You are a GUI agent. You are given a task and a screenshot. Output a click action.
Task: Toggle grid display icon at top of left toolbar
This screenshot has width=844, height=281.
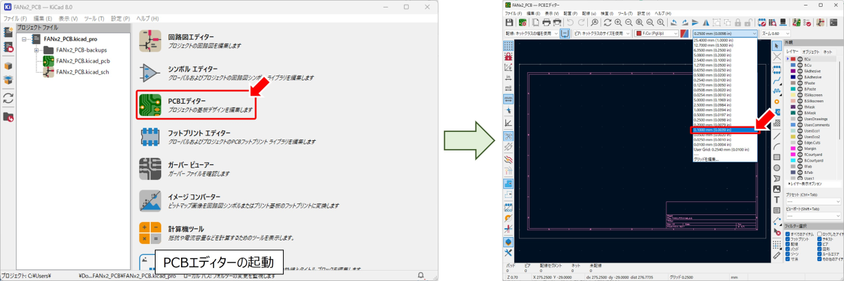(x=509, y=46)
